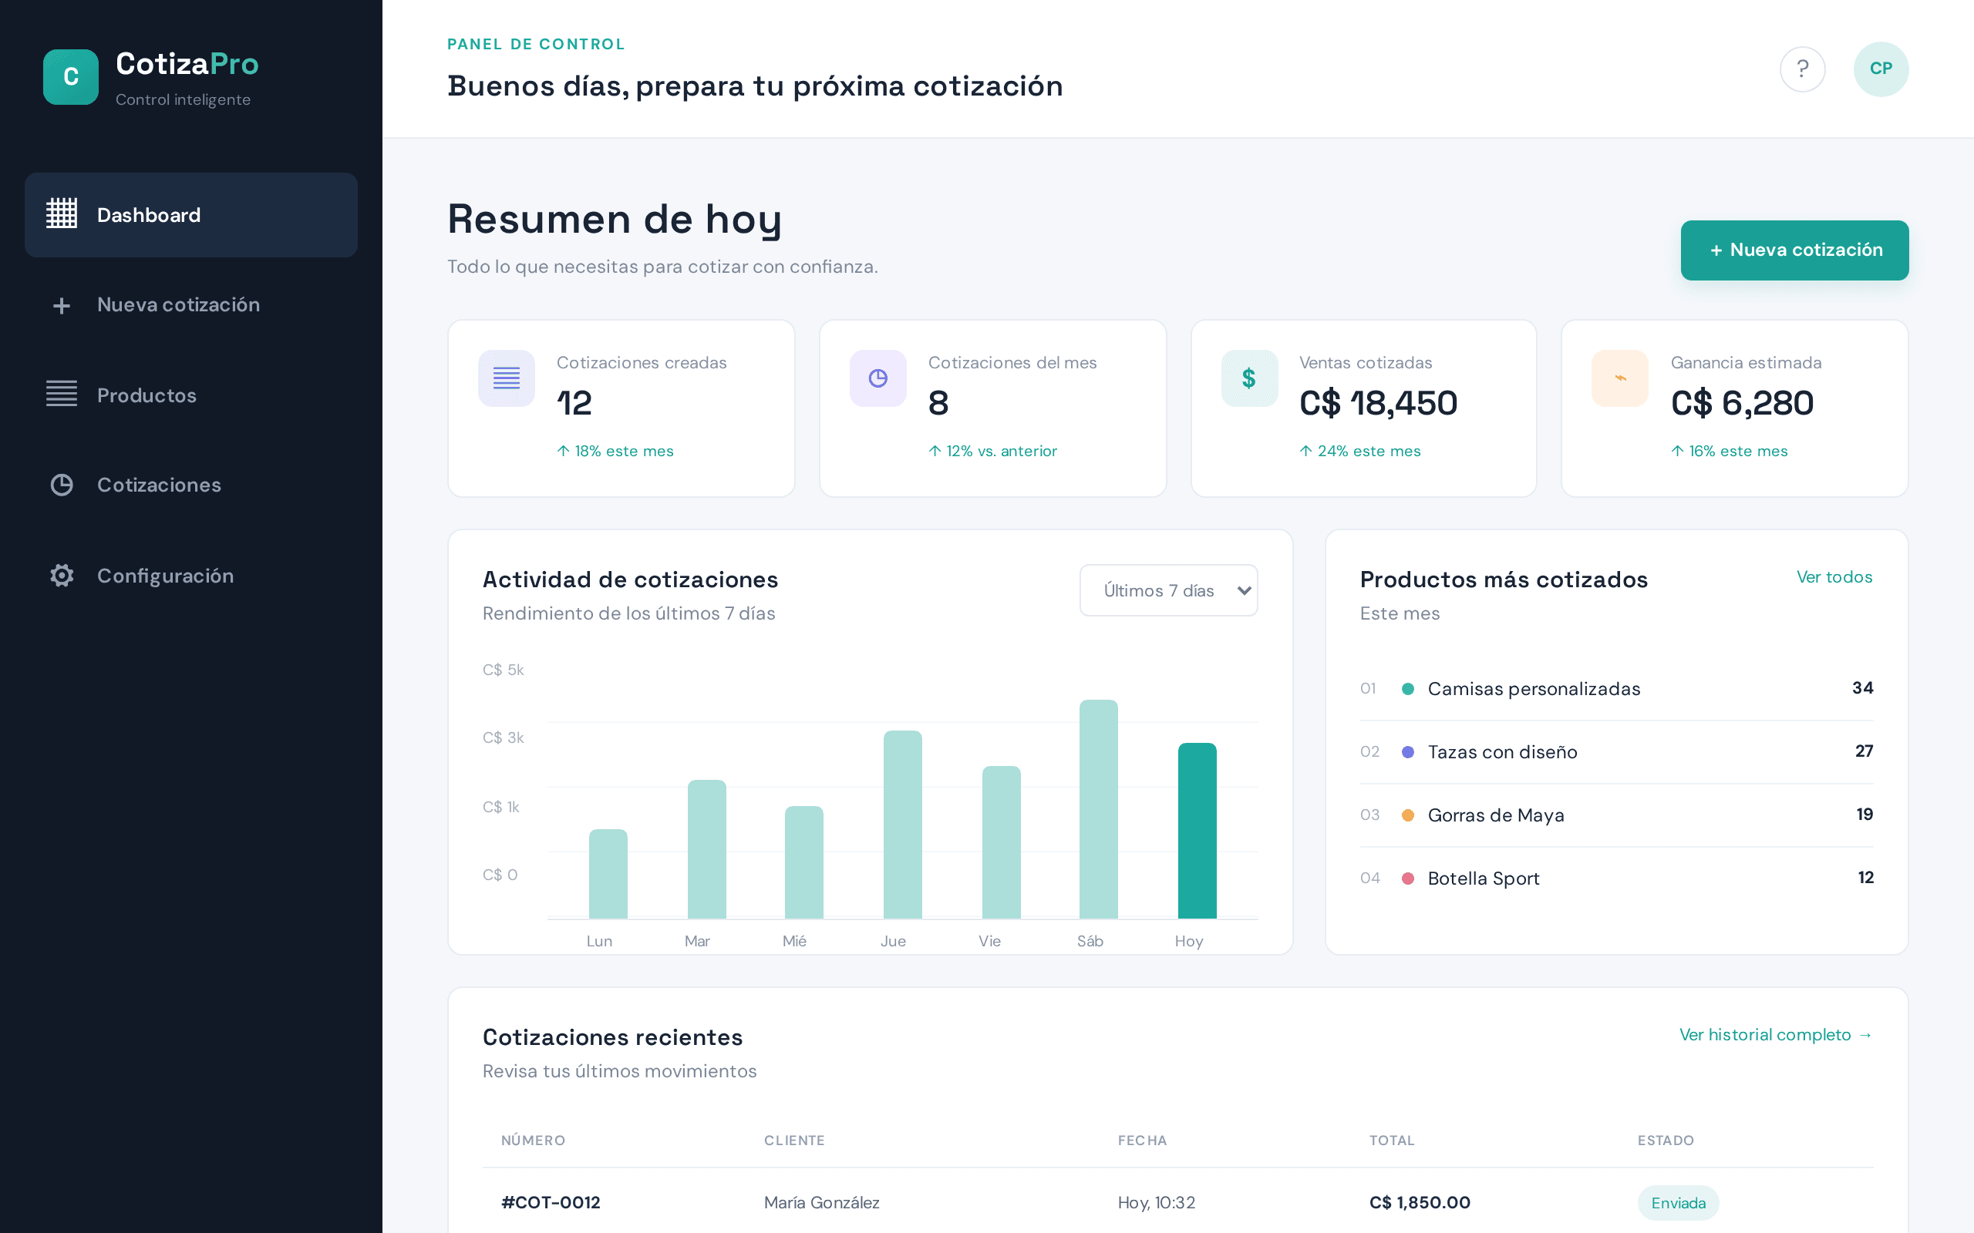Open the help question mark icon
This screenshot has width=1974, height=1233.
[1802, 69]
